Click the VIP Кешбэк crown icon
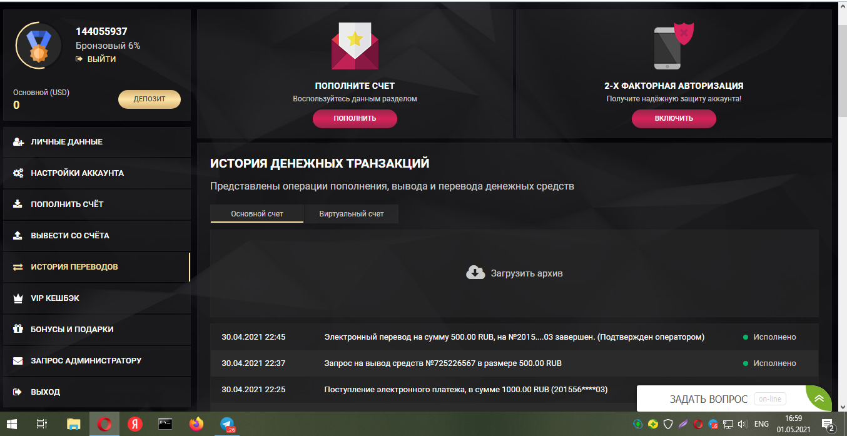 point(18,298)
